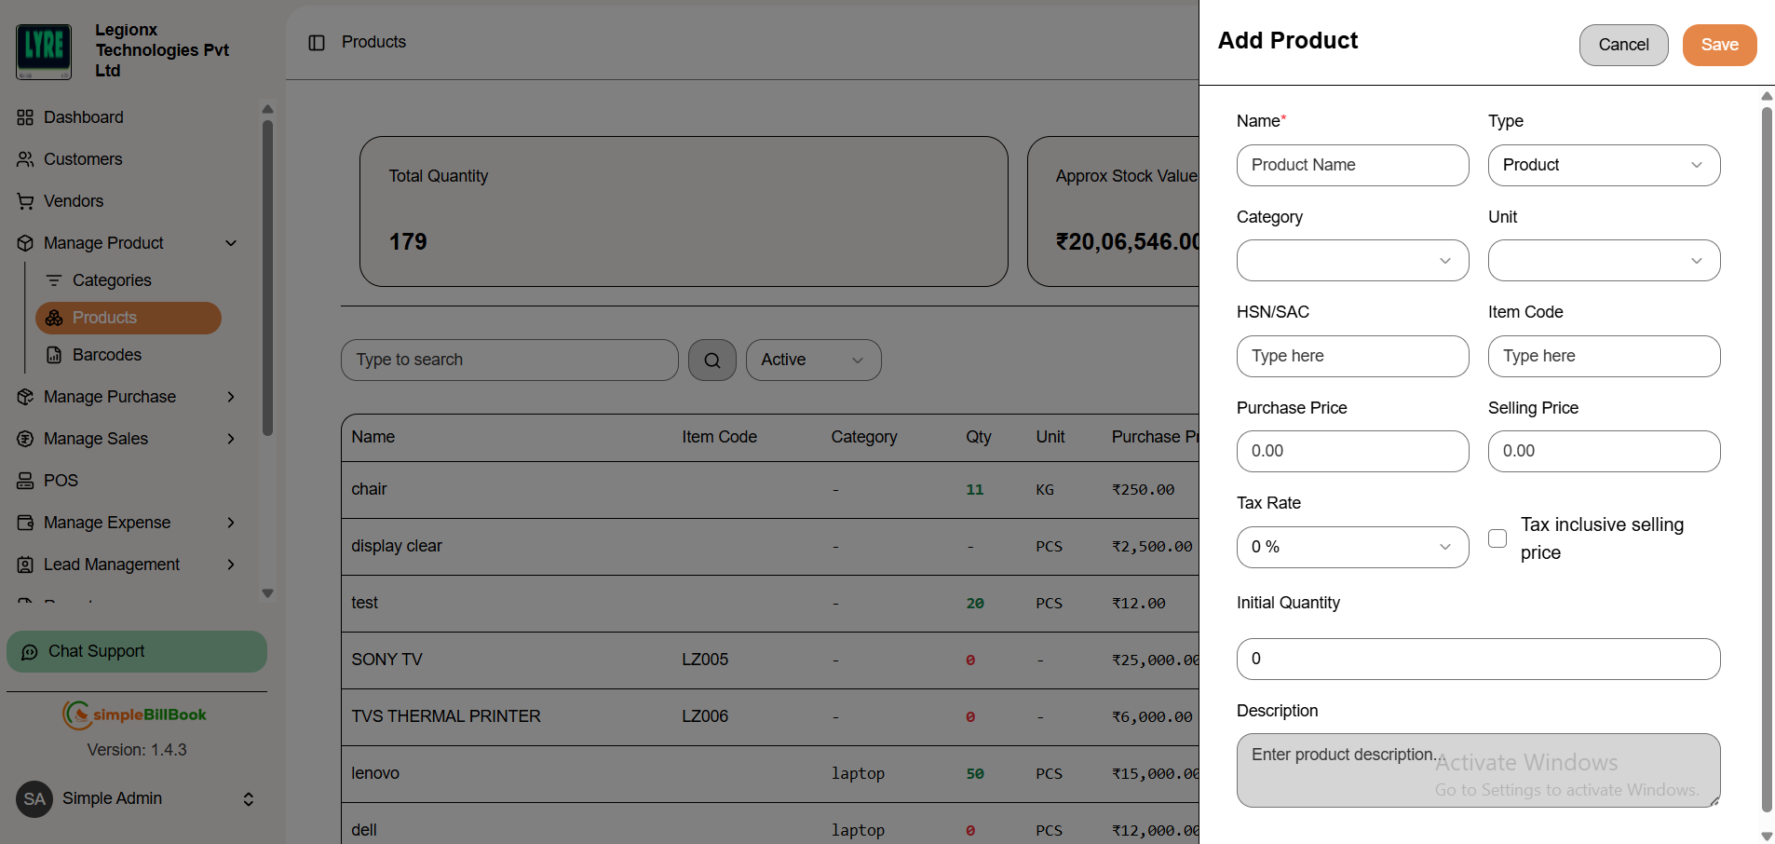Screen dimensions: 1775x844
Task: Save the new product
Action: [x=1719, y=45]
